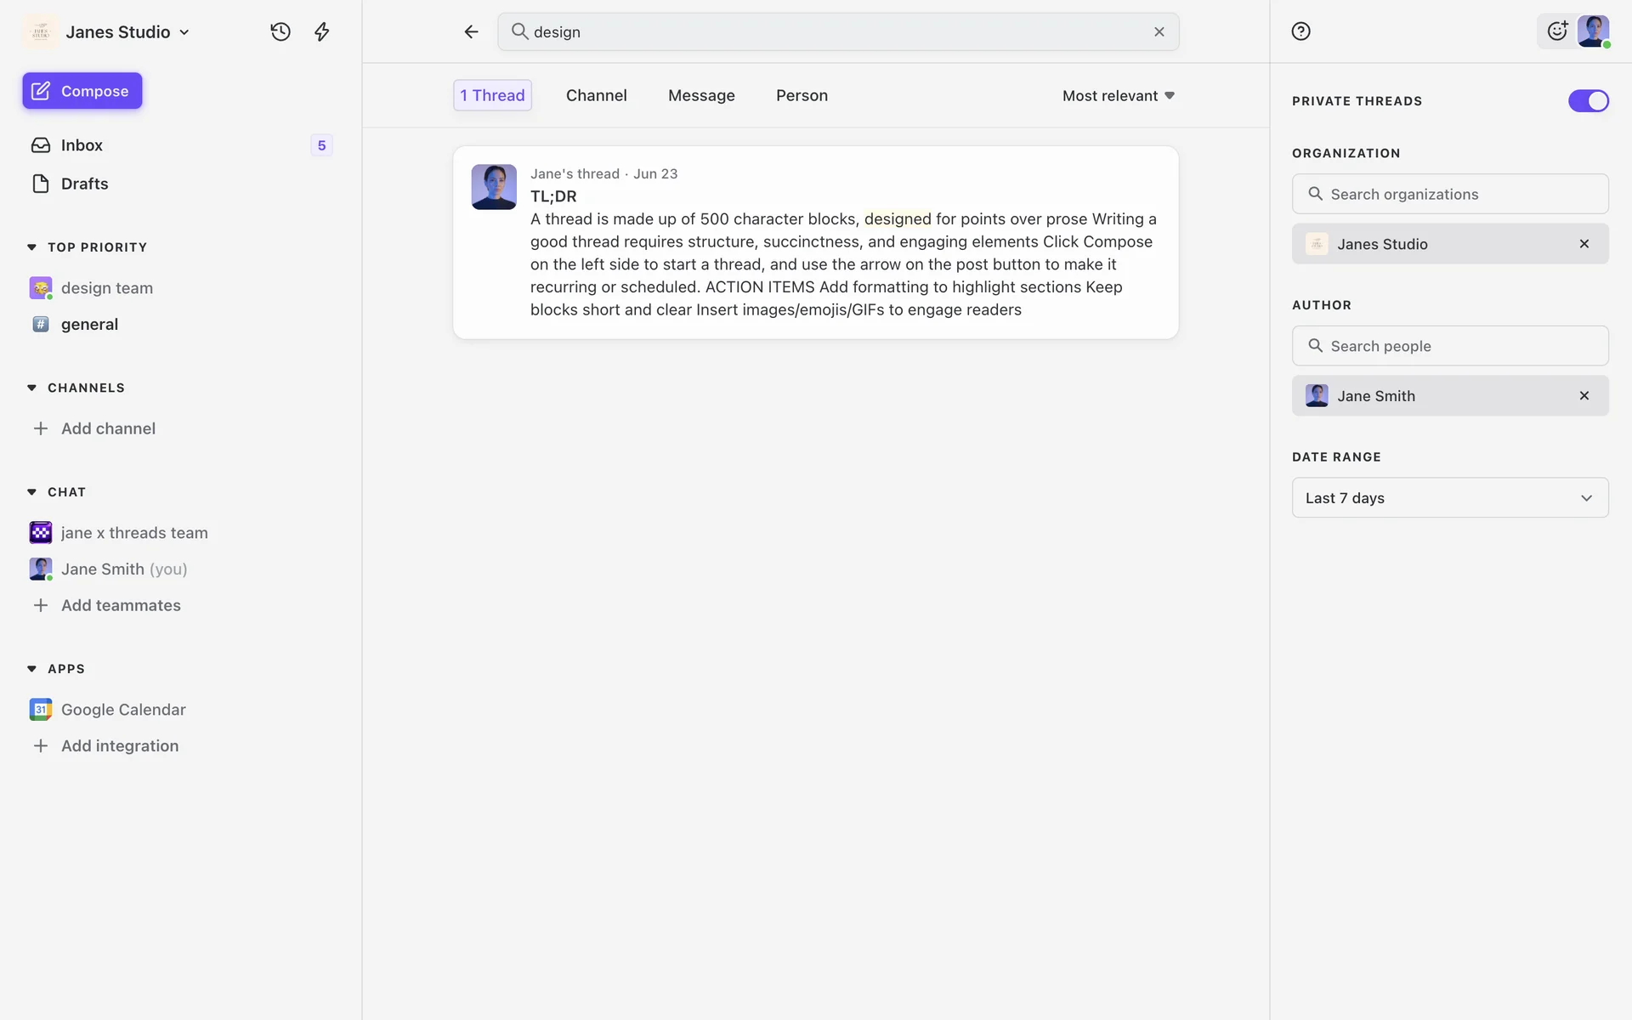Click the set status emoji icon

[x=1556, y=31]
